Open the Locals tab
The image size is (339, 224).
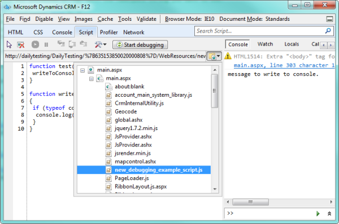tap(292, 44)
